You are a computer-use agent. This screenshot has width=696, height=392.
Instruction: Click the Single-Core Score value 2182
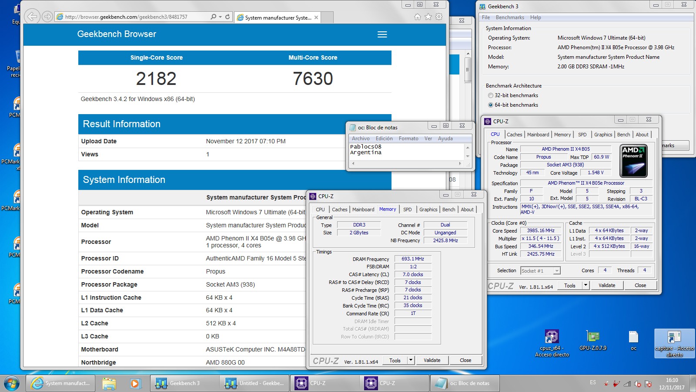pyautogui.click(x=156, y=78)
